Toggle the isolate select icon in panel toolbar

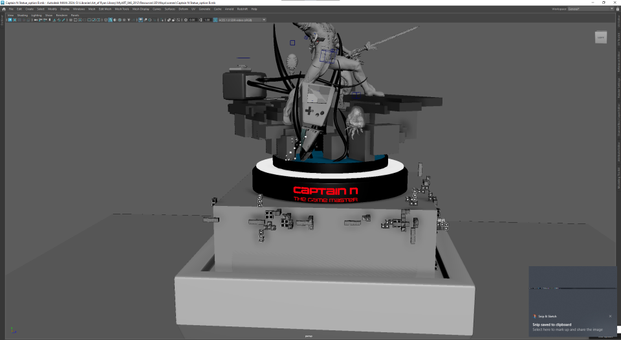tap(140, 20)
